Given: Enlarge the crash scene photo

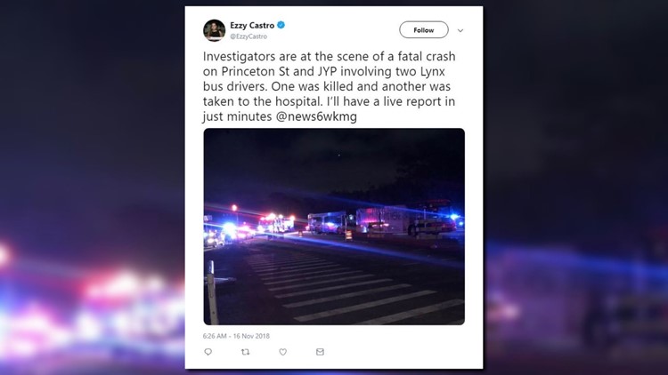Looking at the screenshot, I should (x=334, y=227).
